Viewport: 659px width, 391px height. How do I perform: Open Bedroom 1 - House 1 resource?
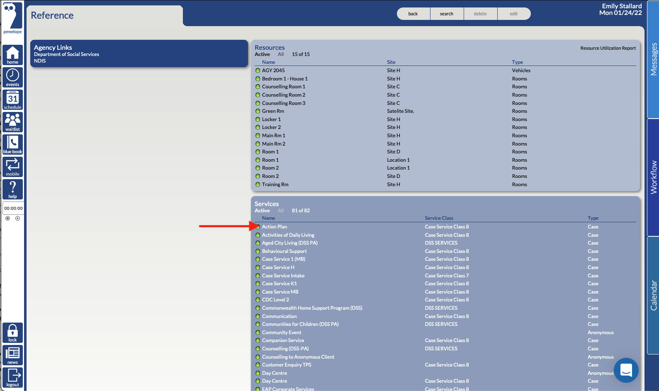pyautogui.click(x=285, y=79)
